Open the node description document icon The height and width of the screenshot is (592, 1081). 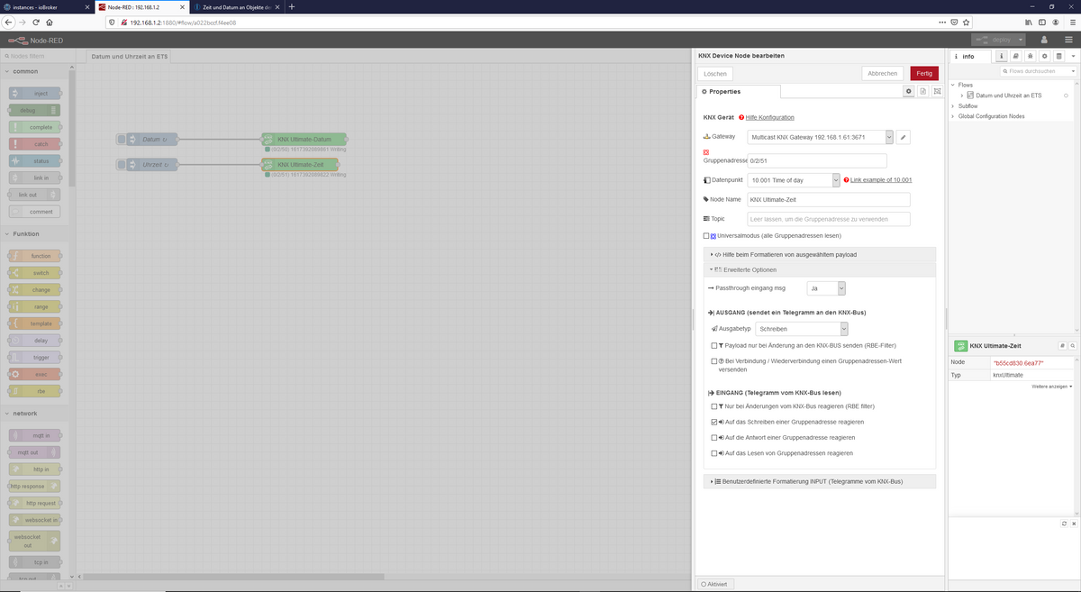coord(922,91)
